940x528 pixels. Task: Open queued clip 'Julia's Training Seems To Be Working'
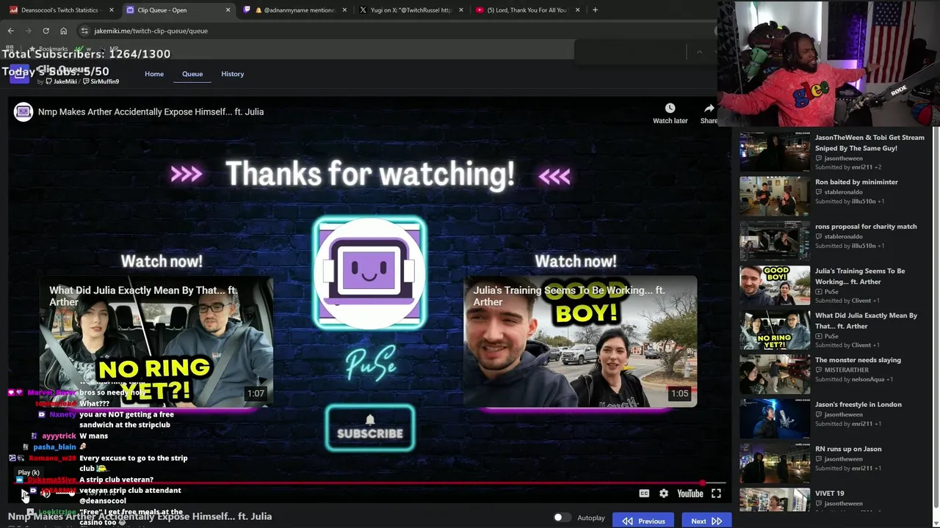833,285
